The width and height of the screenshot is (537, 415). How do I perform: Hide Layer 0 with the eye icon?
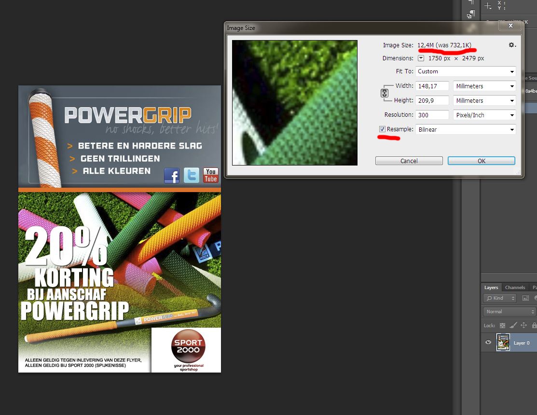click(x=488, y=342)
